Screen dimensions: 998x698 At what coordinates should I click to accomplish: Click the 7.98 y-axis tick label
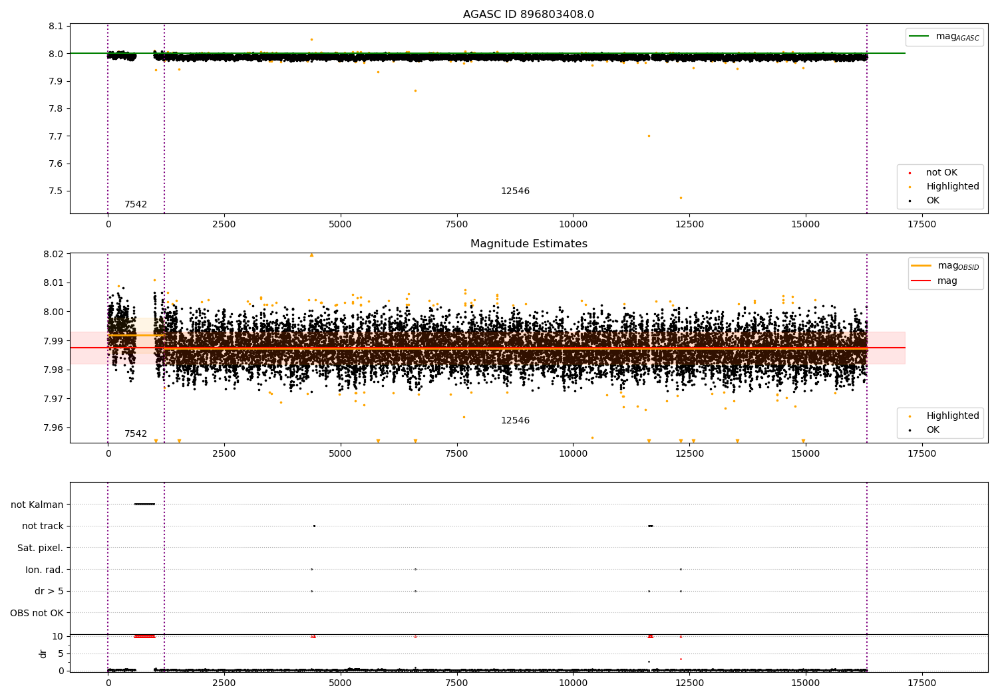[53, 370]
